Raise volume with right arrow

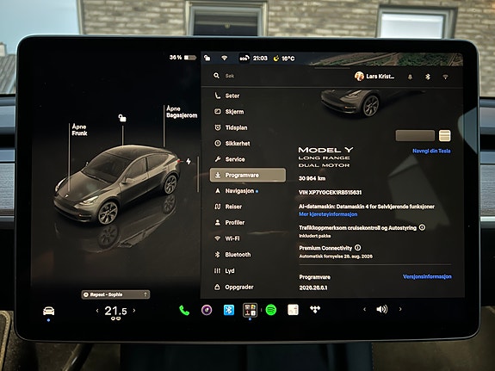click(x=400, y=309)
